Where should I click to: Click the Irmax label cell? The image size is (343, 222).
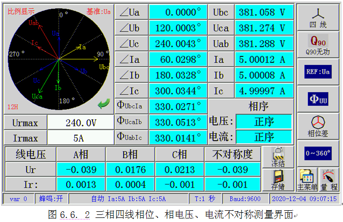pos(25,138)
